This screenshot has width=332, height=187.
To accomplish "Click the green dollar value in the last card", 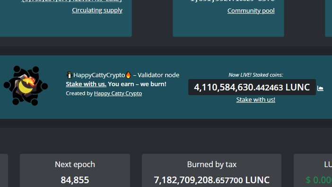I will 319,180.
